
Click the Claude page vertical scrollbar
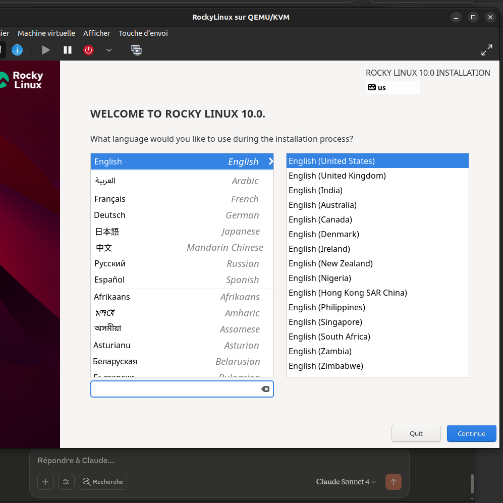(x=472, y=484)
